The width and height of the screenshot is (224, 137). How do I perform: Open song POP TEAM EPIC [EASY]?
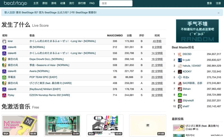43,77
